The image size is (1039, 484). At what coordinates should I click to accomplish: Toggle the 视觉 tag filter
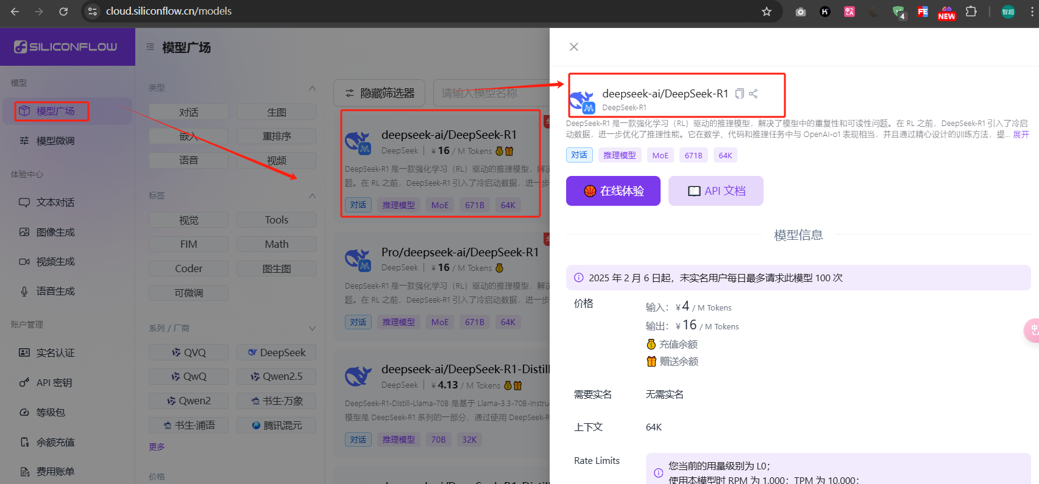click(188, 220)
